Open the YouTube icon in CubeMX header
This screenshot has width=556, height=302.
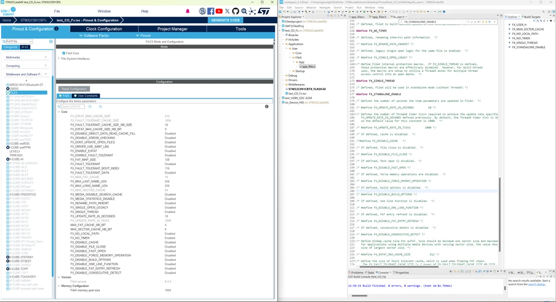pos(219,11)
